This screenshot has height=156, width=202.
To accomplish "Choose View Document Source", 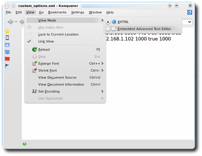I will pyautogui.click(x=65, y=78).
